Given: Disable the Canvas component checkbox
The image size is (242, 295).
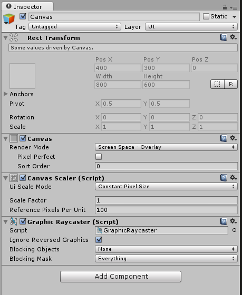Looking at the screenshot, I should (23, 138).
